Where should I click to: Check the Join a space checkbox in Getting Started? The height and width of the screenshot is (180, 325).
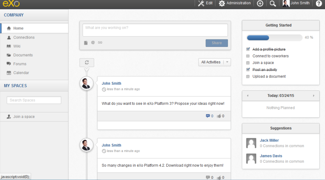(248, 63)
